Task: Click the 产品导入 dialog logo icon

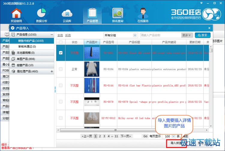Action: (x=13, y=28)
